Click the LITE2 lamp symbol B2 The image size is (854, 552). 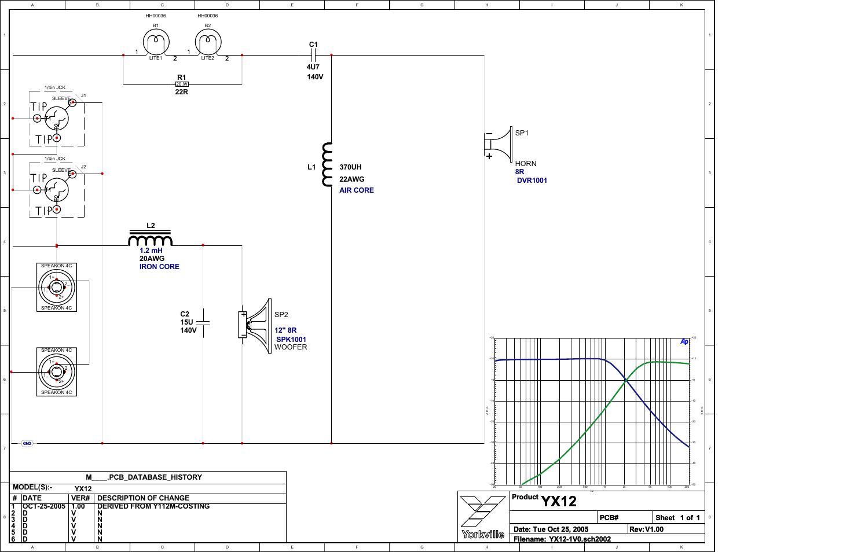(x=208, y=43)
